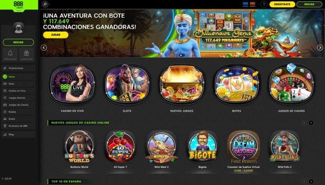Viewport: 325px width, 185px height.
Task: Go to next banner slide arrow
Action: pyautogui.click(x=320, y=47)
